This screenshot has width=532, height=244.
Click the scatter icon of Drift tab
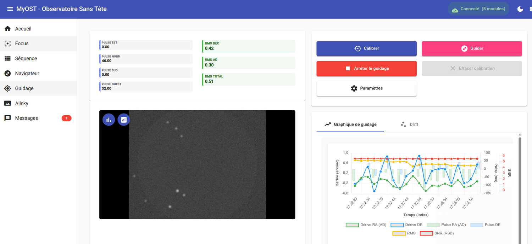pyautogui.click(x=403, y=124)
